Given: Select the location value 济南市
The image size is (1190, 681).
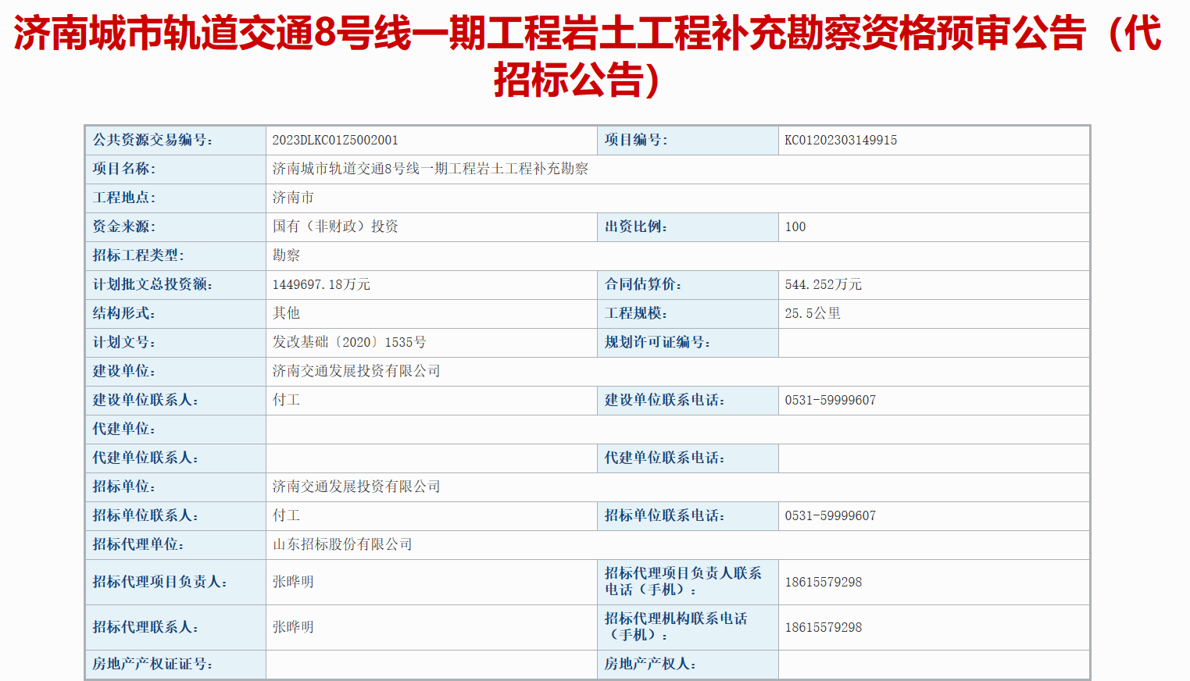Looking at the screenshot, I should point(293,198).
